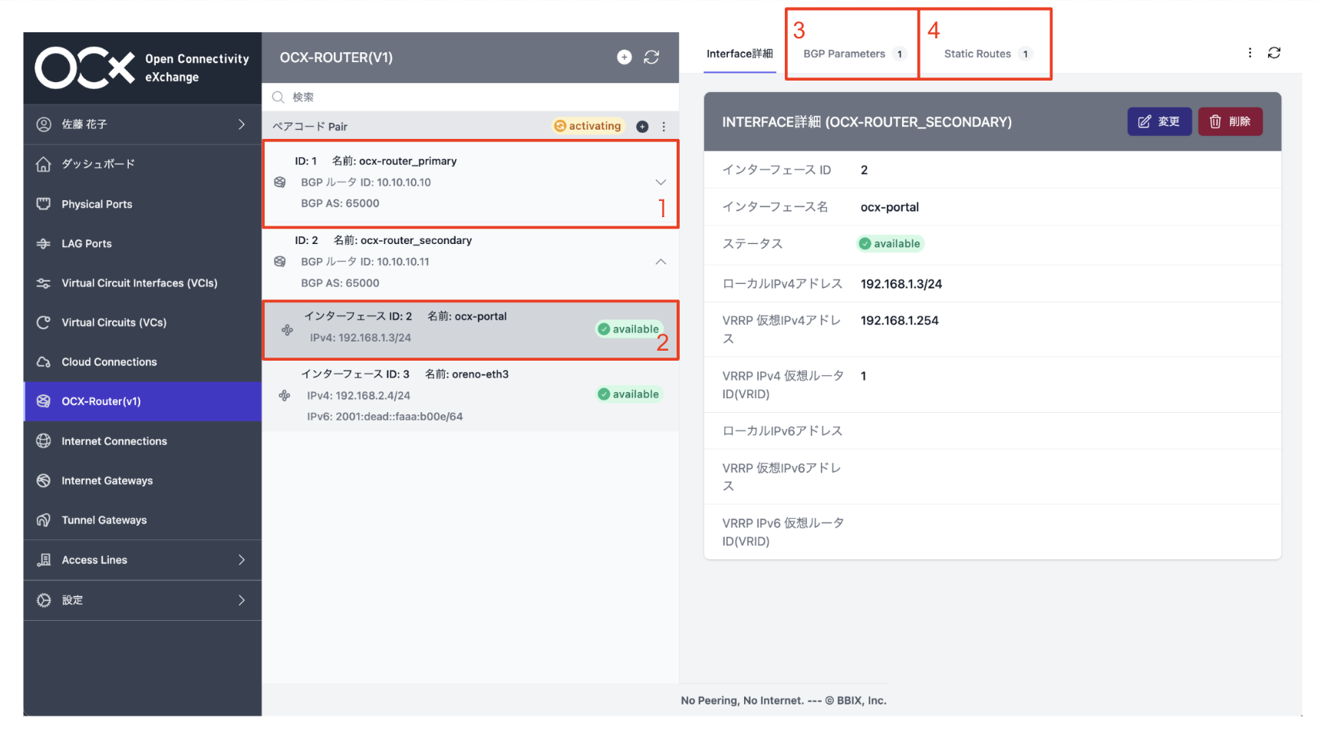Viewport: 1321px width, 729px height.
Task: Switch to the Interface詳細 tab
Action: 740,54
